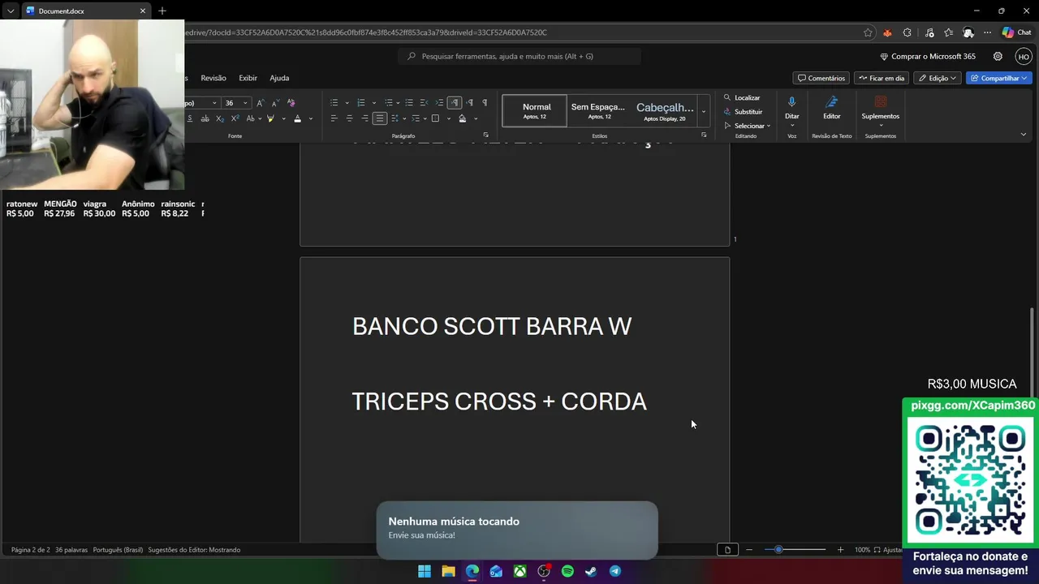Toggle right-to-left text direction
The width and height of the screenshot is (1039, 584).
tap(469, 103)
